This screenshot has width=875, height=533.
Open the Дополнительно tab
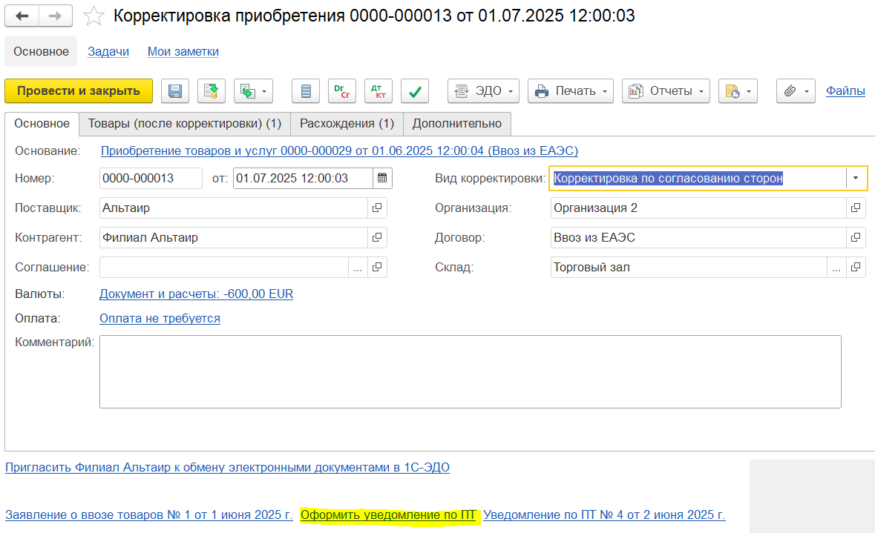click(456, 123)
